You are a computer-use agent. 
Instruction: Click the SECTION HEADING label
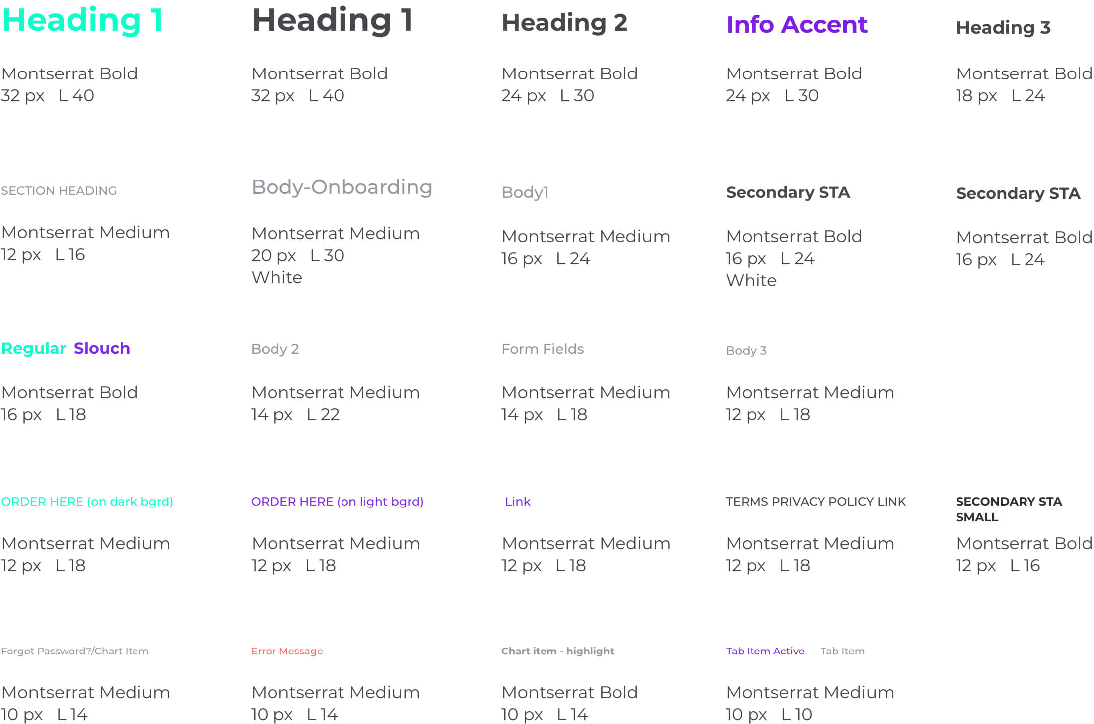point(59,191)
